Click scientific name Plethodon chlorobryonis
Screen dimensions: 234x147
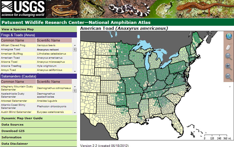point(52,106)
